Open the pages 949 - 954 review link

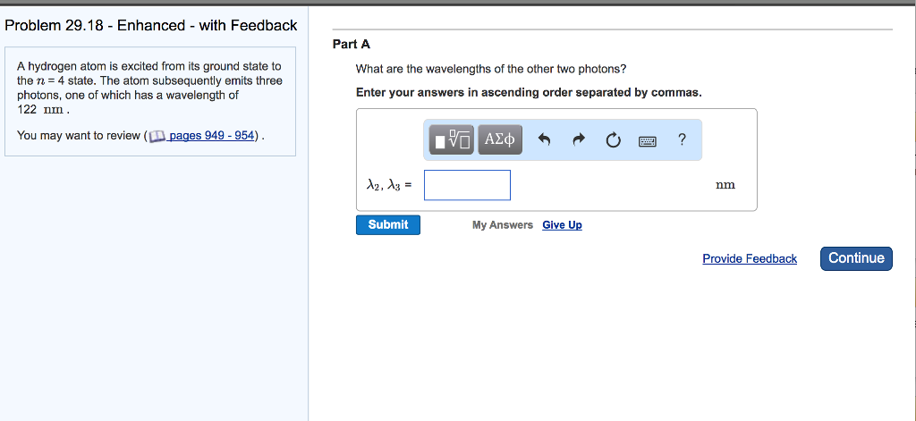212,136
